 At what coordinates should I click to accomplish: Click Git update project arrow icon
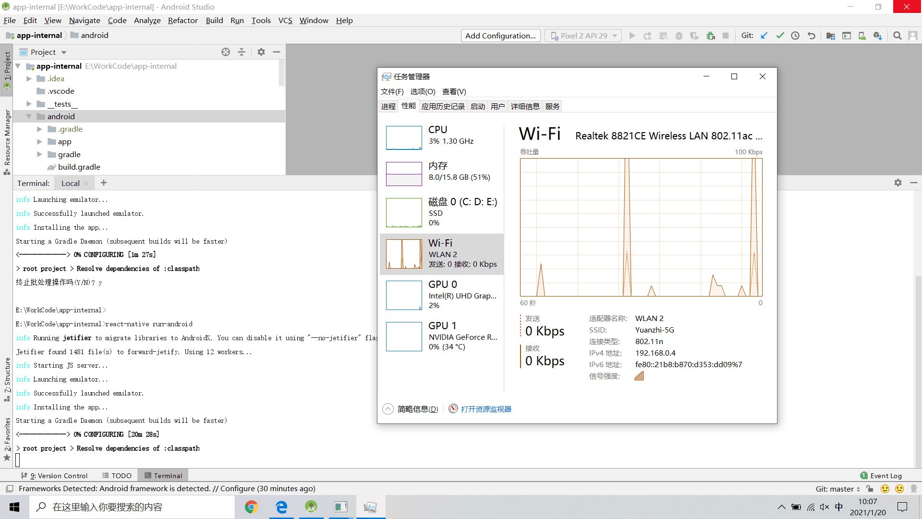tap(764, 36)
